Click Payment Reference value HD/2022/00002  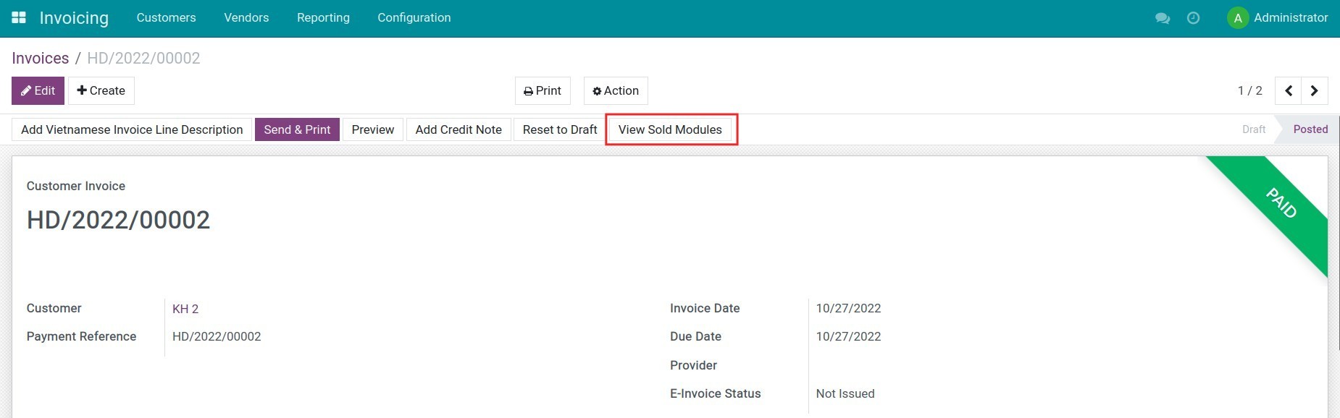tap(217, 337)
